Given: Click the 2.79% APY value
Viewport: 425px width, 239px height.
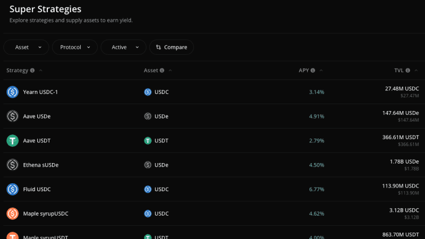Looking at the screenshot, I should (317, 141).
